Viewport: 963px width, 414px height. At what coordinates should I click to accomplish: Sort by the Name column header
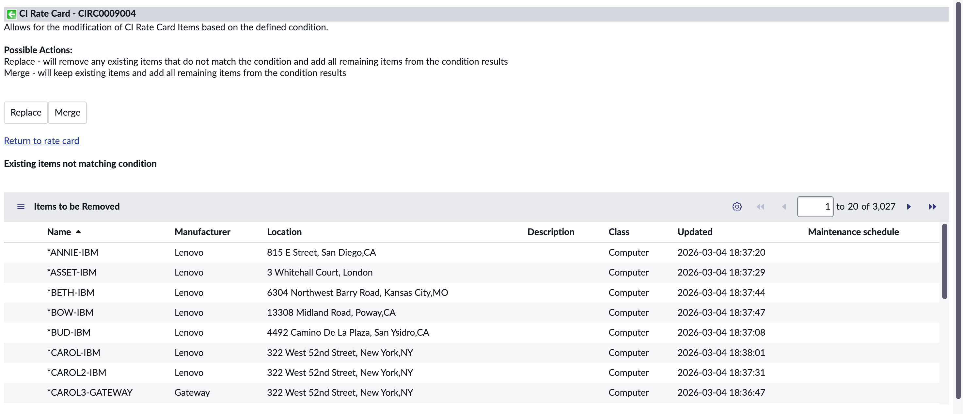59,231
